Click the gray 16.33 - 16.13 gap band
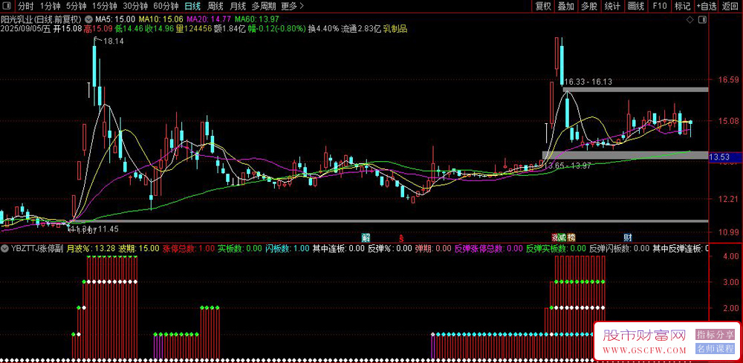 coord(635,89)
